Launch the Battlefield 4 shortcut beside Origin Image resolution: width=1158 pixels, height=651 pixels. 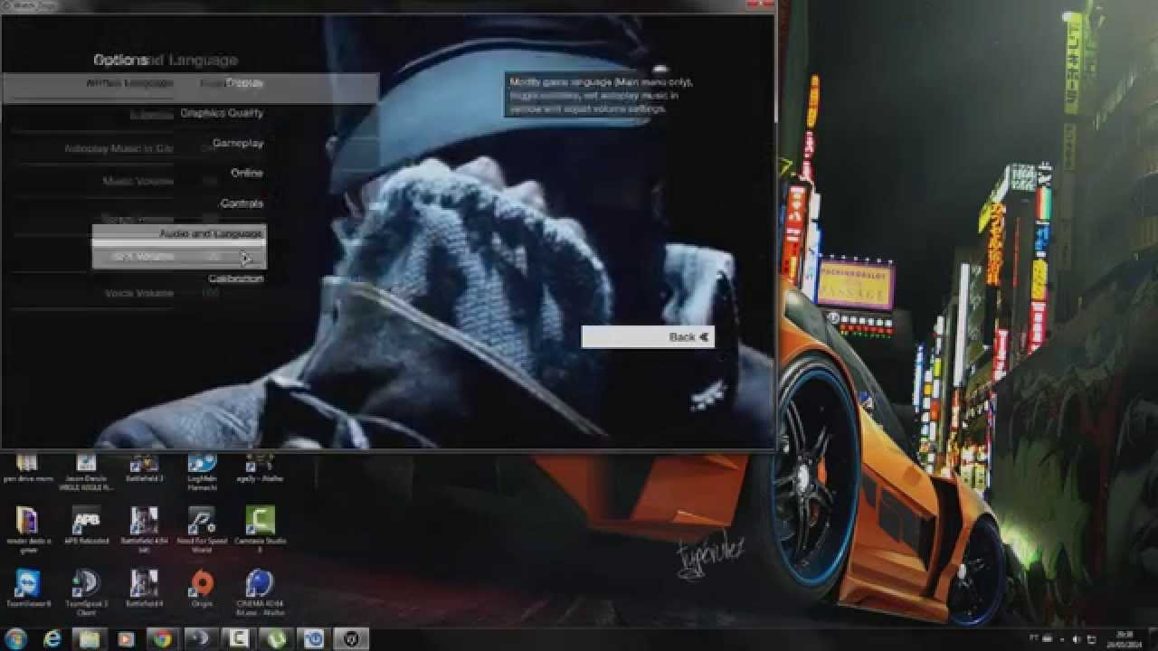[144, 588]
